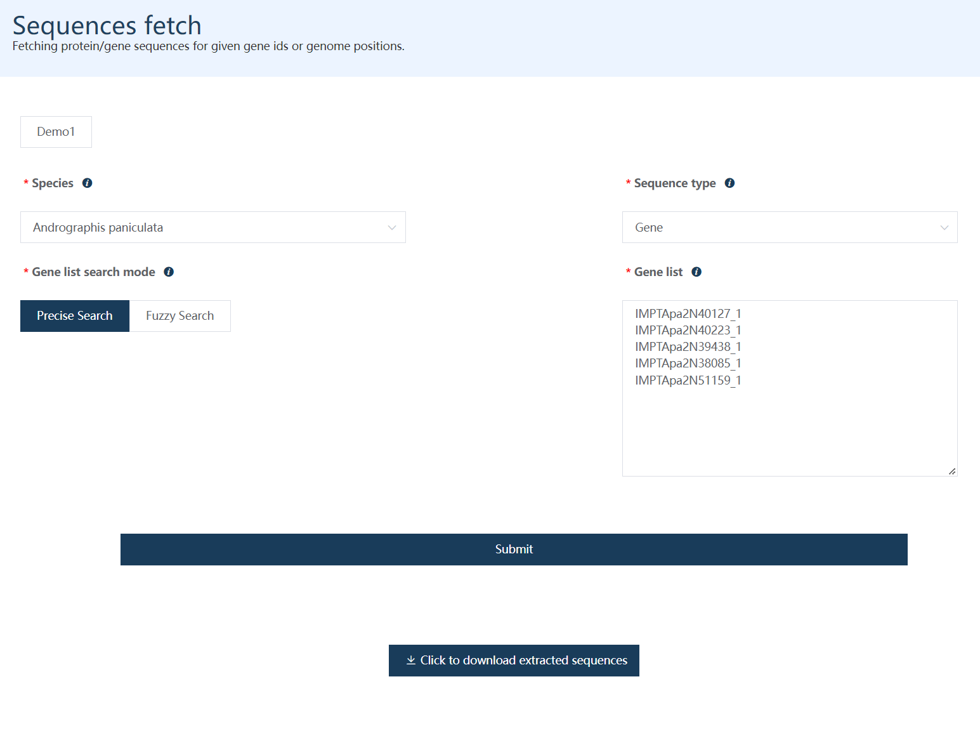980x738 pixels.
Task: Click the IMPTApa2N40223_1 gene ID line
Action: (x=688, y=330)
